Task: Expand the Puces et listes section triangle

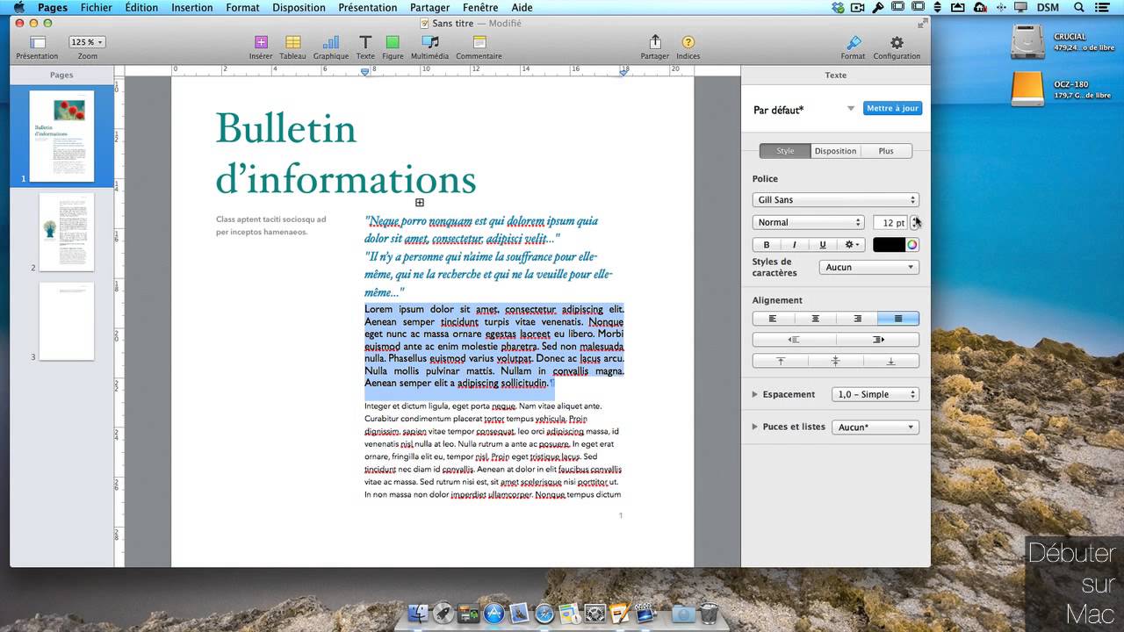Action: [x=755, y=427]
